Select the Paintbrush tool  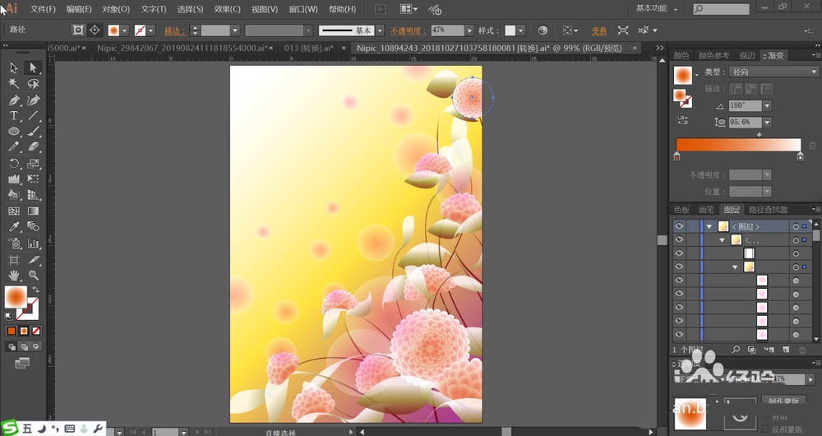click(33, 132)
